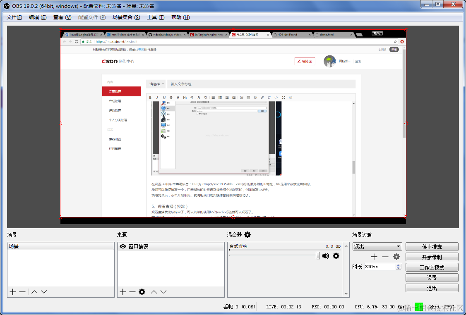Move scene down in Scenes panel
This screenshot has height=315, width=466.
tap(44, 292)
